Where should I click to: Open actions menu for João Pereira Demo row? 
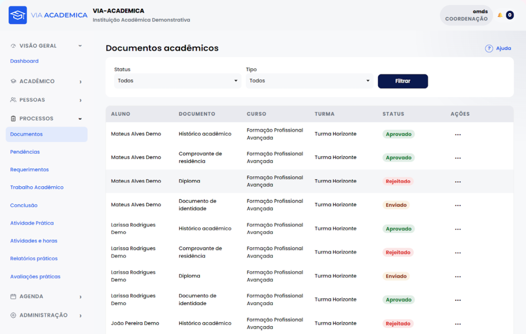point(458,324)
